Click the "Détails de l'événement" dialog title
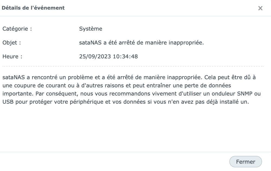This screenshot has width=271, height=171. pos(33,8)
